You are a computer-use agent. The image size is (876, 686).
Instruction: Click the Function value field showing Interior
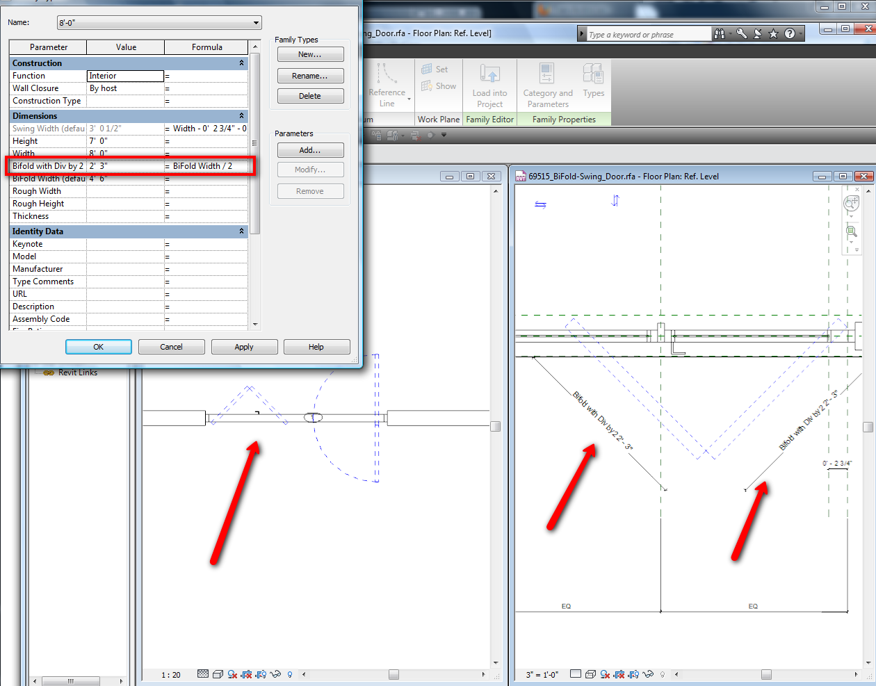125,76
